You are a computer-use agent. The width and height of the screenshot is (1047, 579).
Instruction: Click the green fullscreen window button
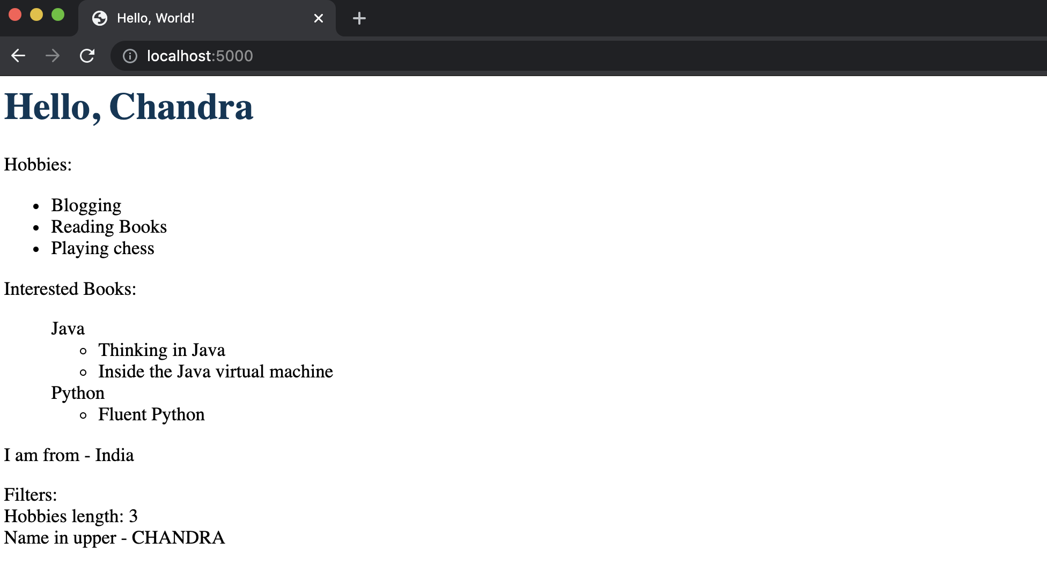58,15
